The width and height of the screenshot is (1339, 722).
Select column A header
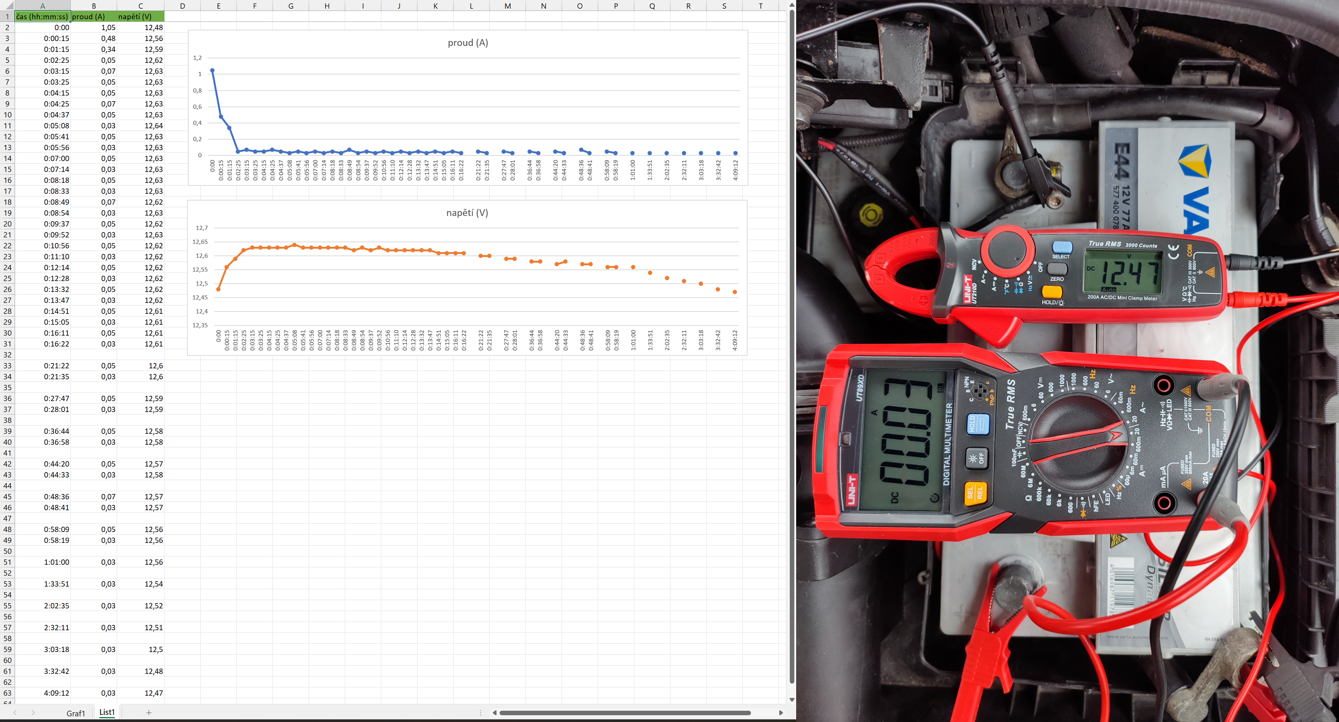[x=43, y=6]
